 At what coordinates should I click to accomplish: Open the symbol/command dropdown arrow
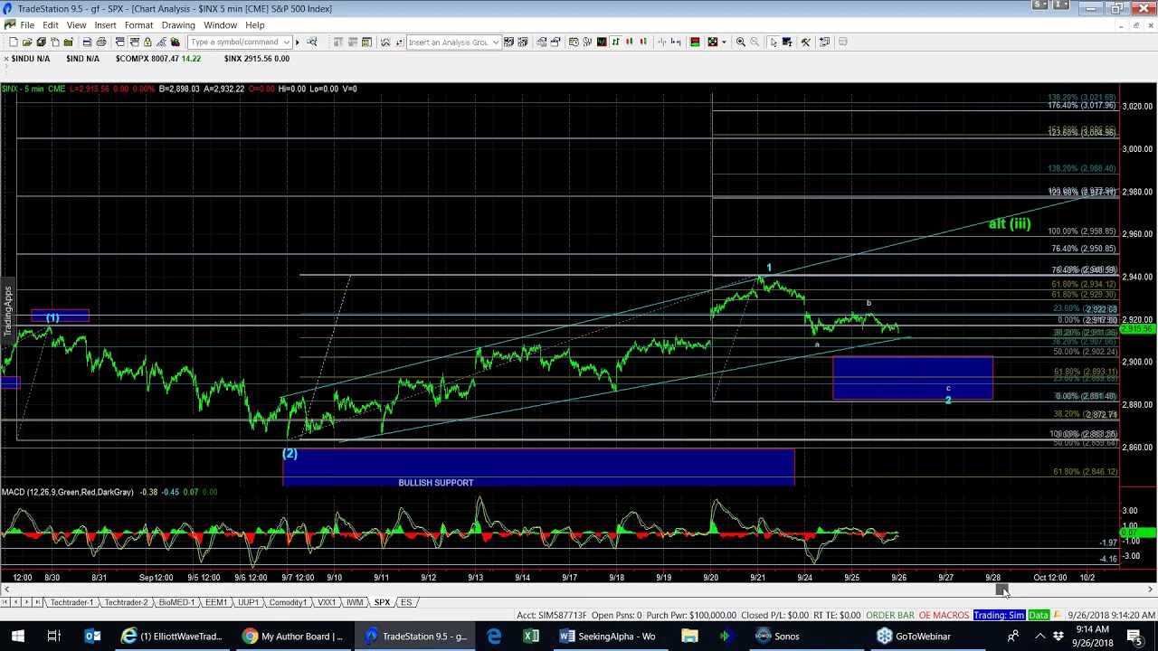pos(286,42)
